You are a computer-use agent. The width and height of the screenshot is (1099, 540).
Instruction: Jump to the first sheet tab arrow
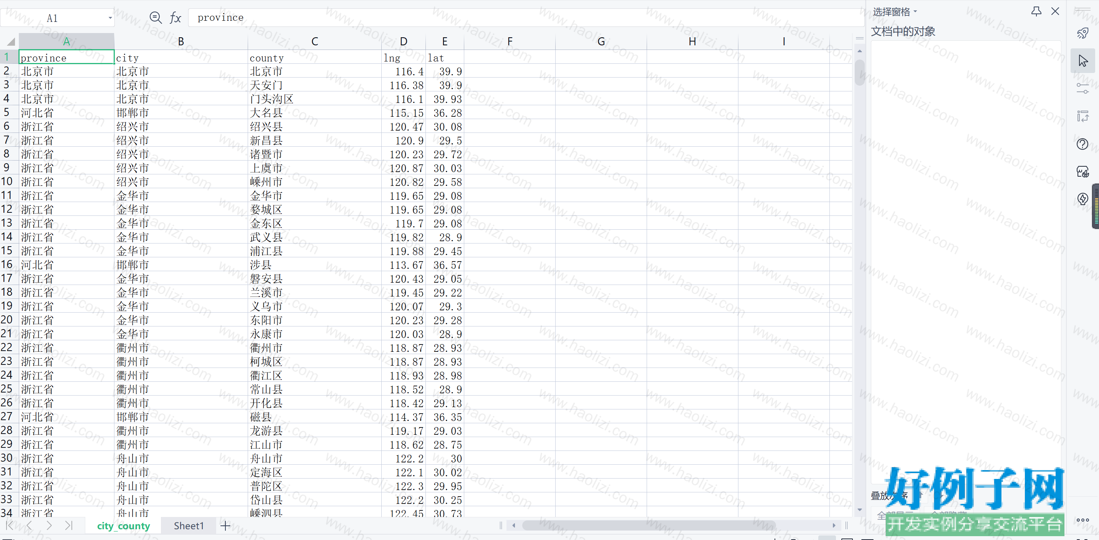click(x=10, y=525)
